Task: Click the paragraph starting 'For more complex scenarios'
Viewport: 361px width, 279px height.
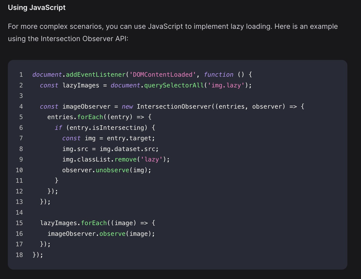Action: click(x=173, y=32)
